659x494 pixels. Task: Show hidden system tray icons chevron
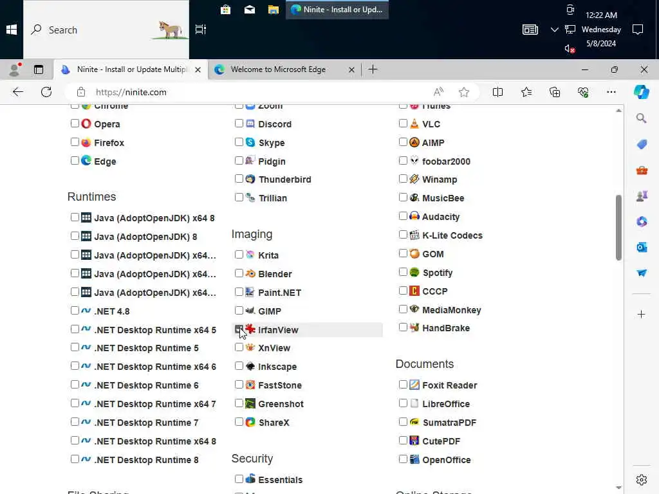tap(554, 30)
